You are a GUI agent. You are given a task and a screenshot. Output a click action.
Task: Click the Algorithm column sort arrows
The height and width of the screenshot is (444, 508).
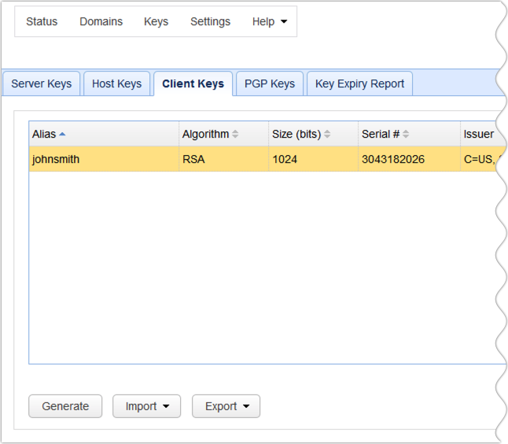235,135
